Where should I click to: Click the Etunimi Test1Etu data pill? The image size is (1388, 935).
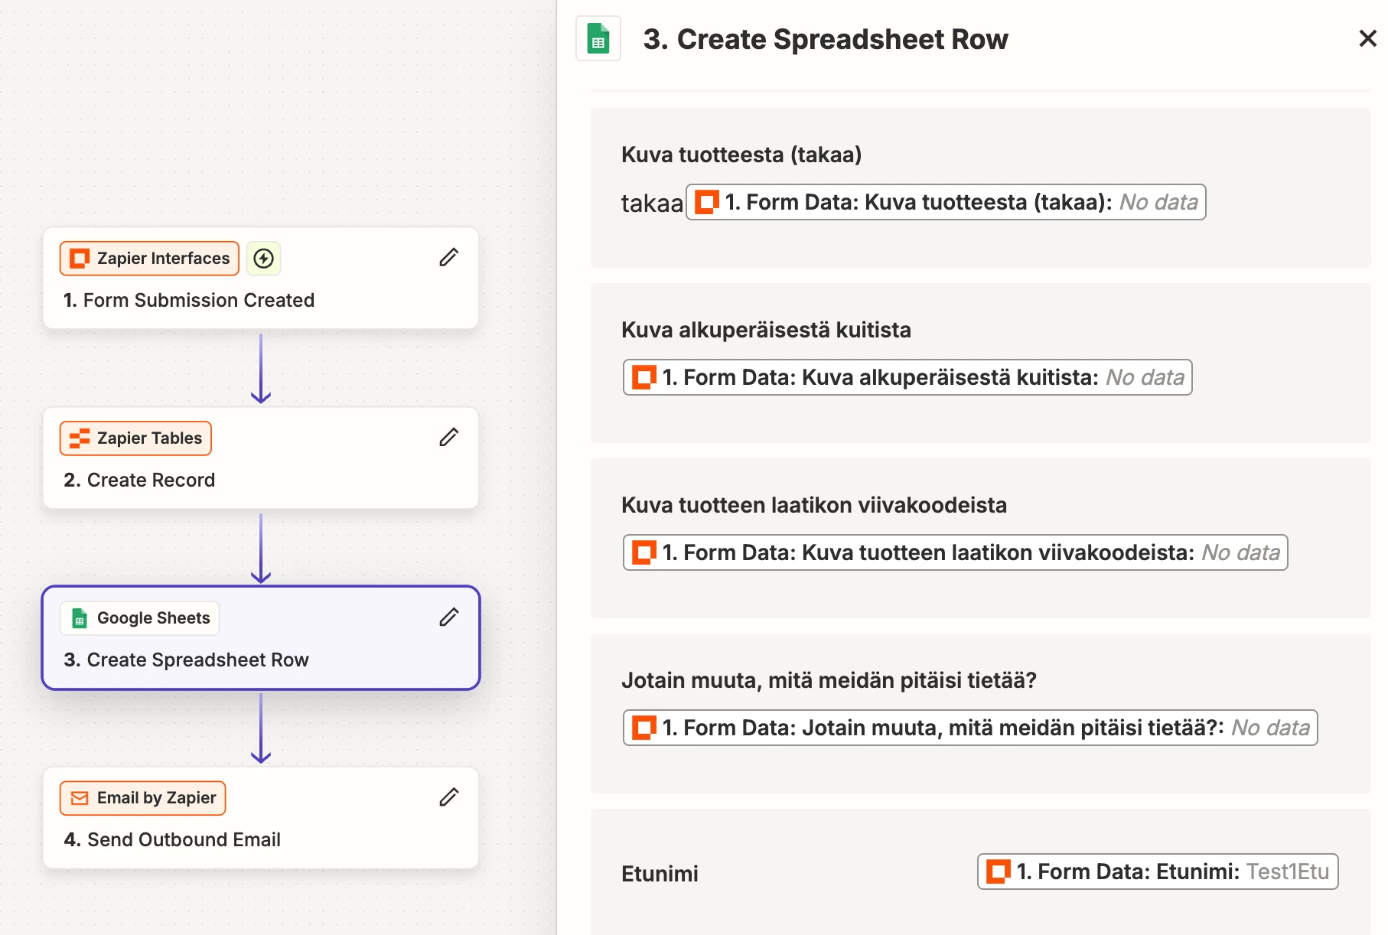1158,872
